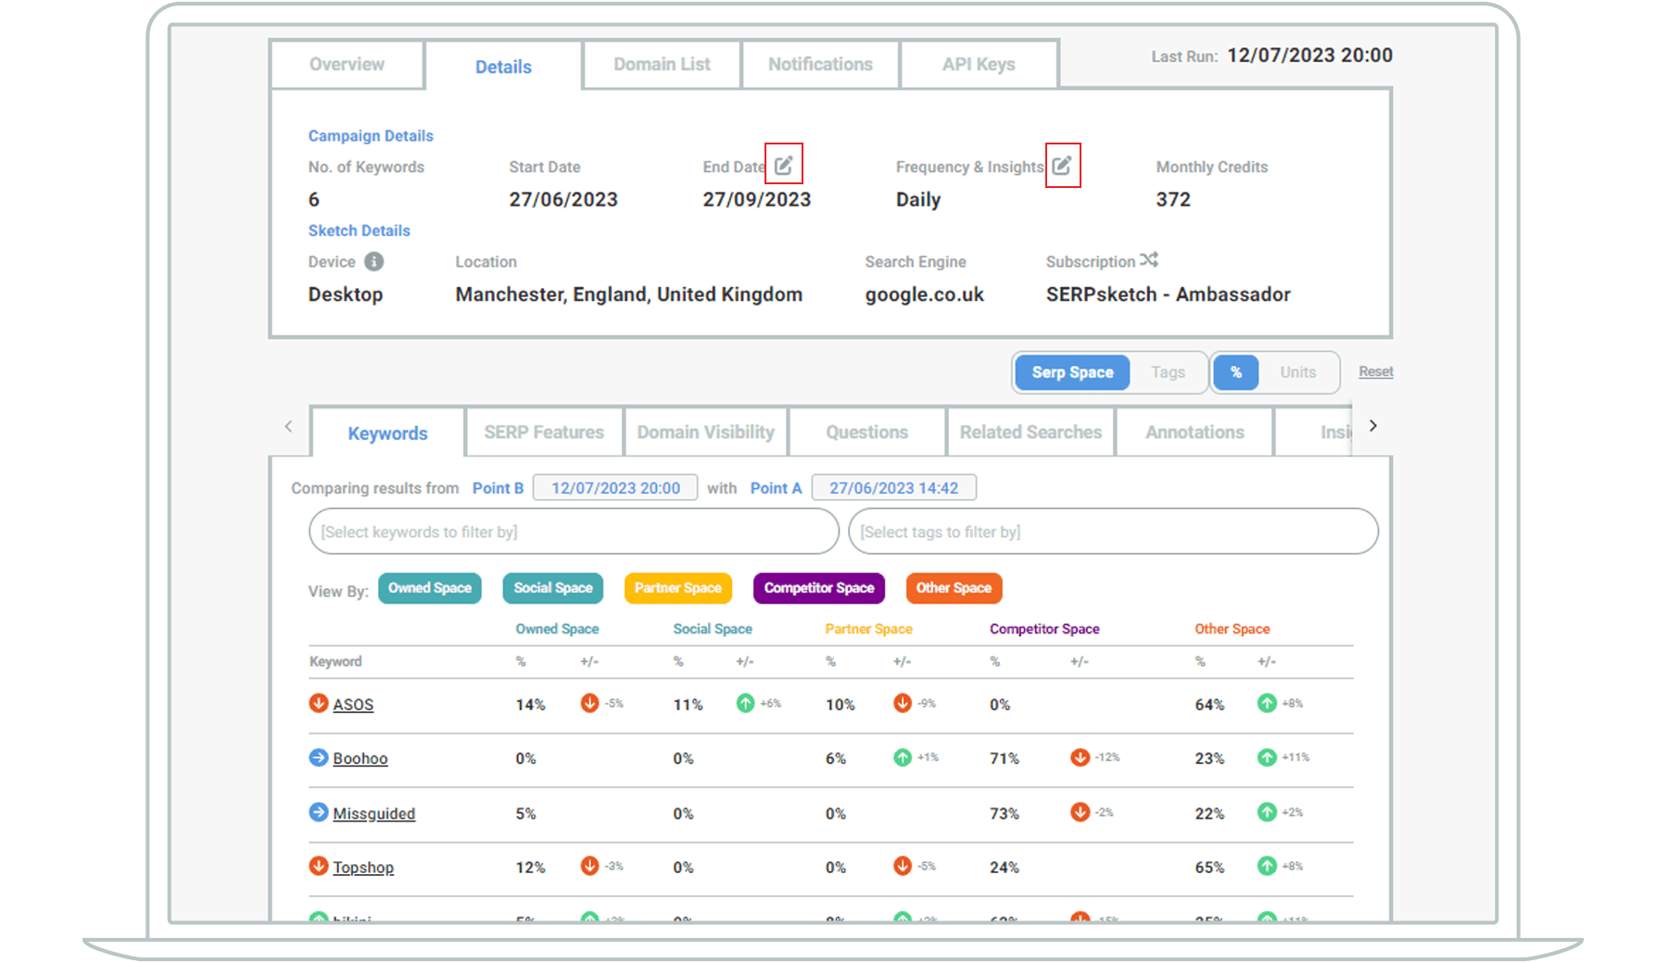Click SERPsketch - Ambassador subscription value

point(1169,294)
